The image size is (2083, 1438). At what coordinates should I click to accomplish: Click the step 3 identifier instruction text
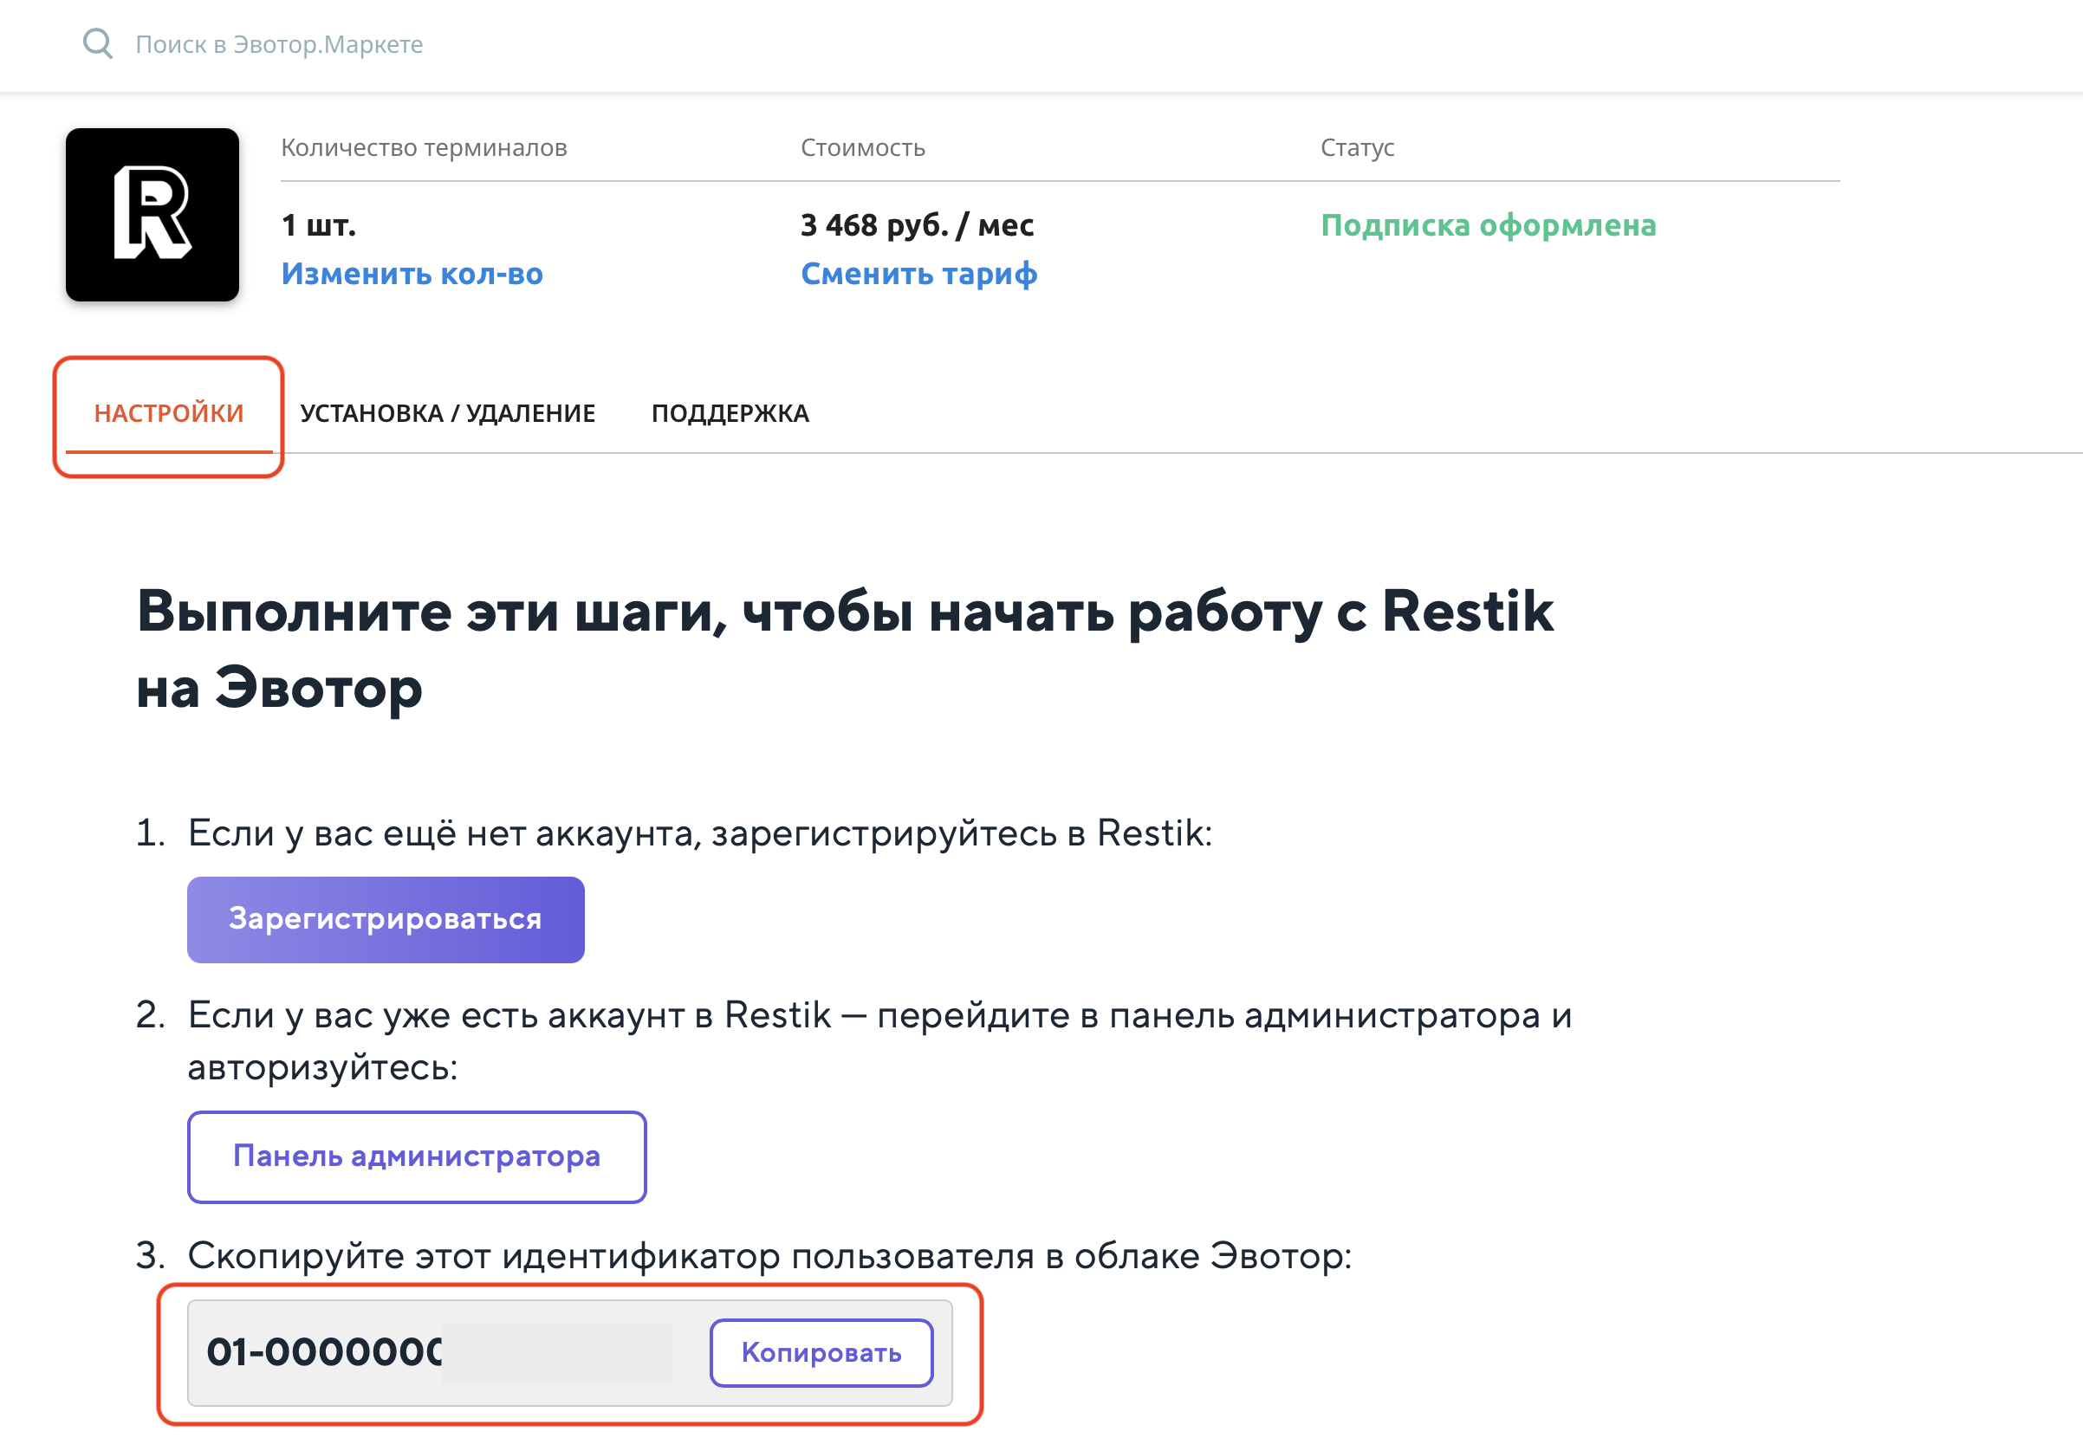pos(769,1255)
